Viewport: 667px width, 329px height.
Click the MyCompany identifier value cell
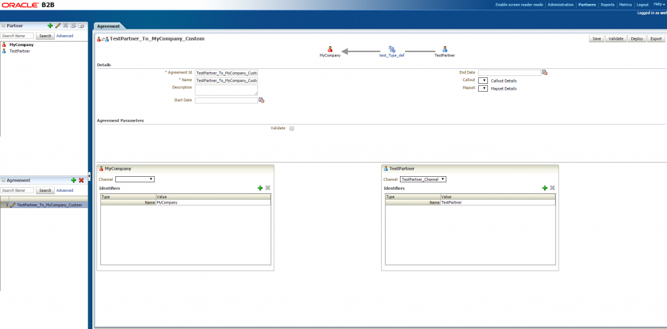213,202
